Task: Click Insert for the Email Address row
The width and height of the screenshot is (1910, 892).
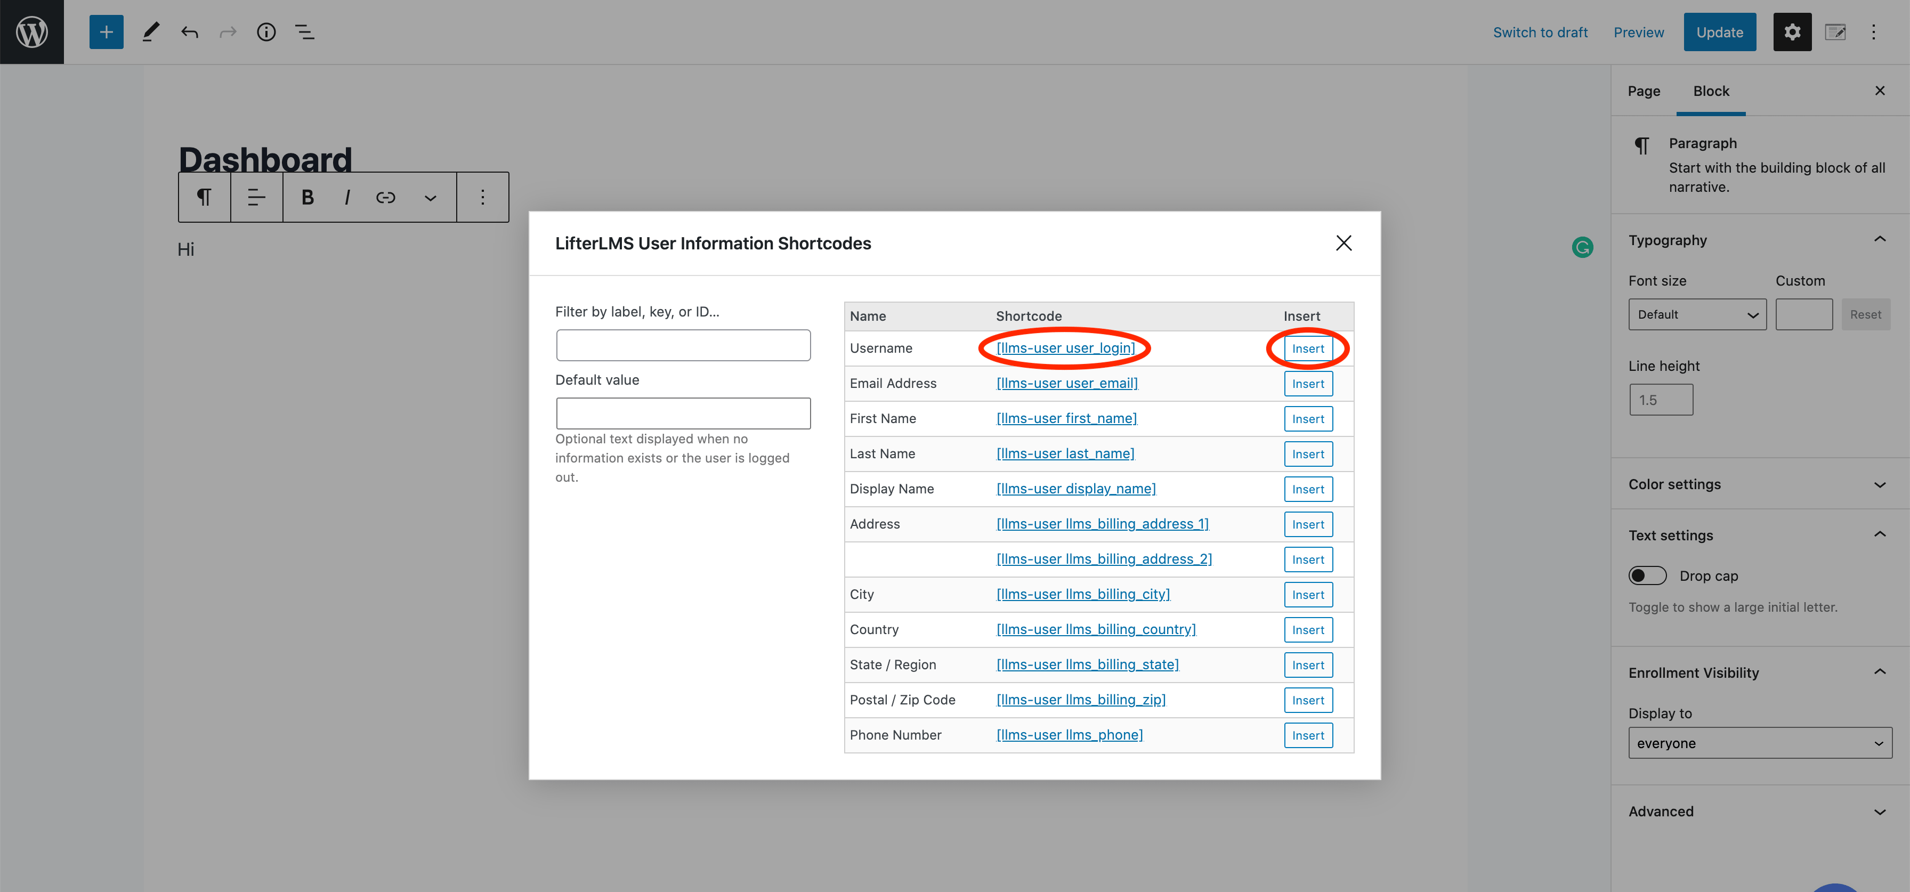Action: (1308, 384)
